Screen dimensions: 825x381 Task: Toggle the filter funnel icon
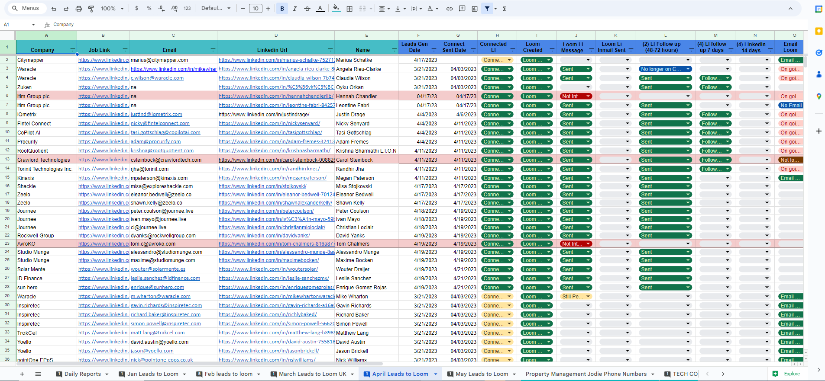click(x=487, y=9)
